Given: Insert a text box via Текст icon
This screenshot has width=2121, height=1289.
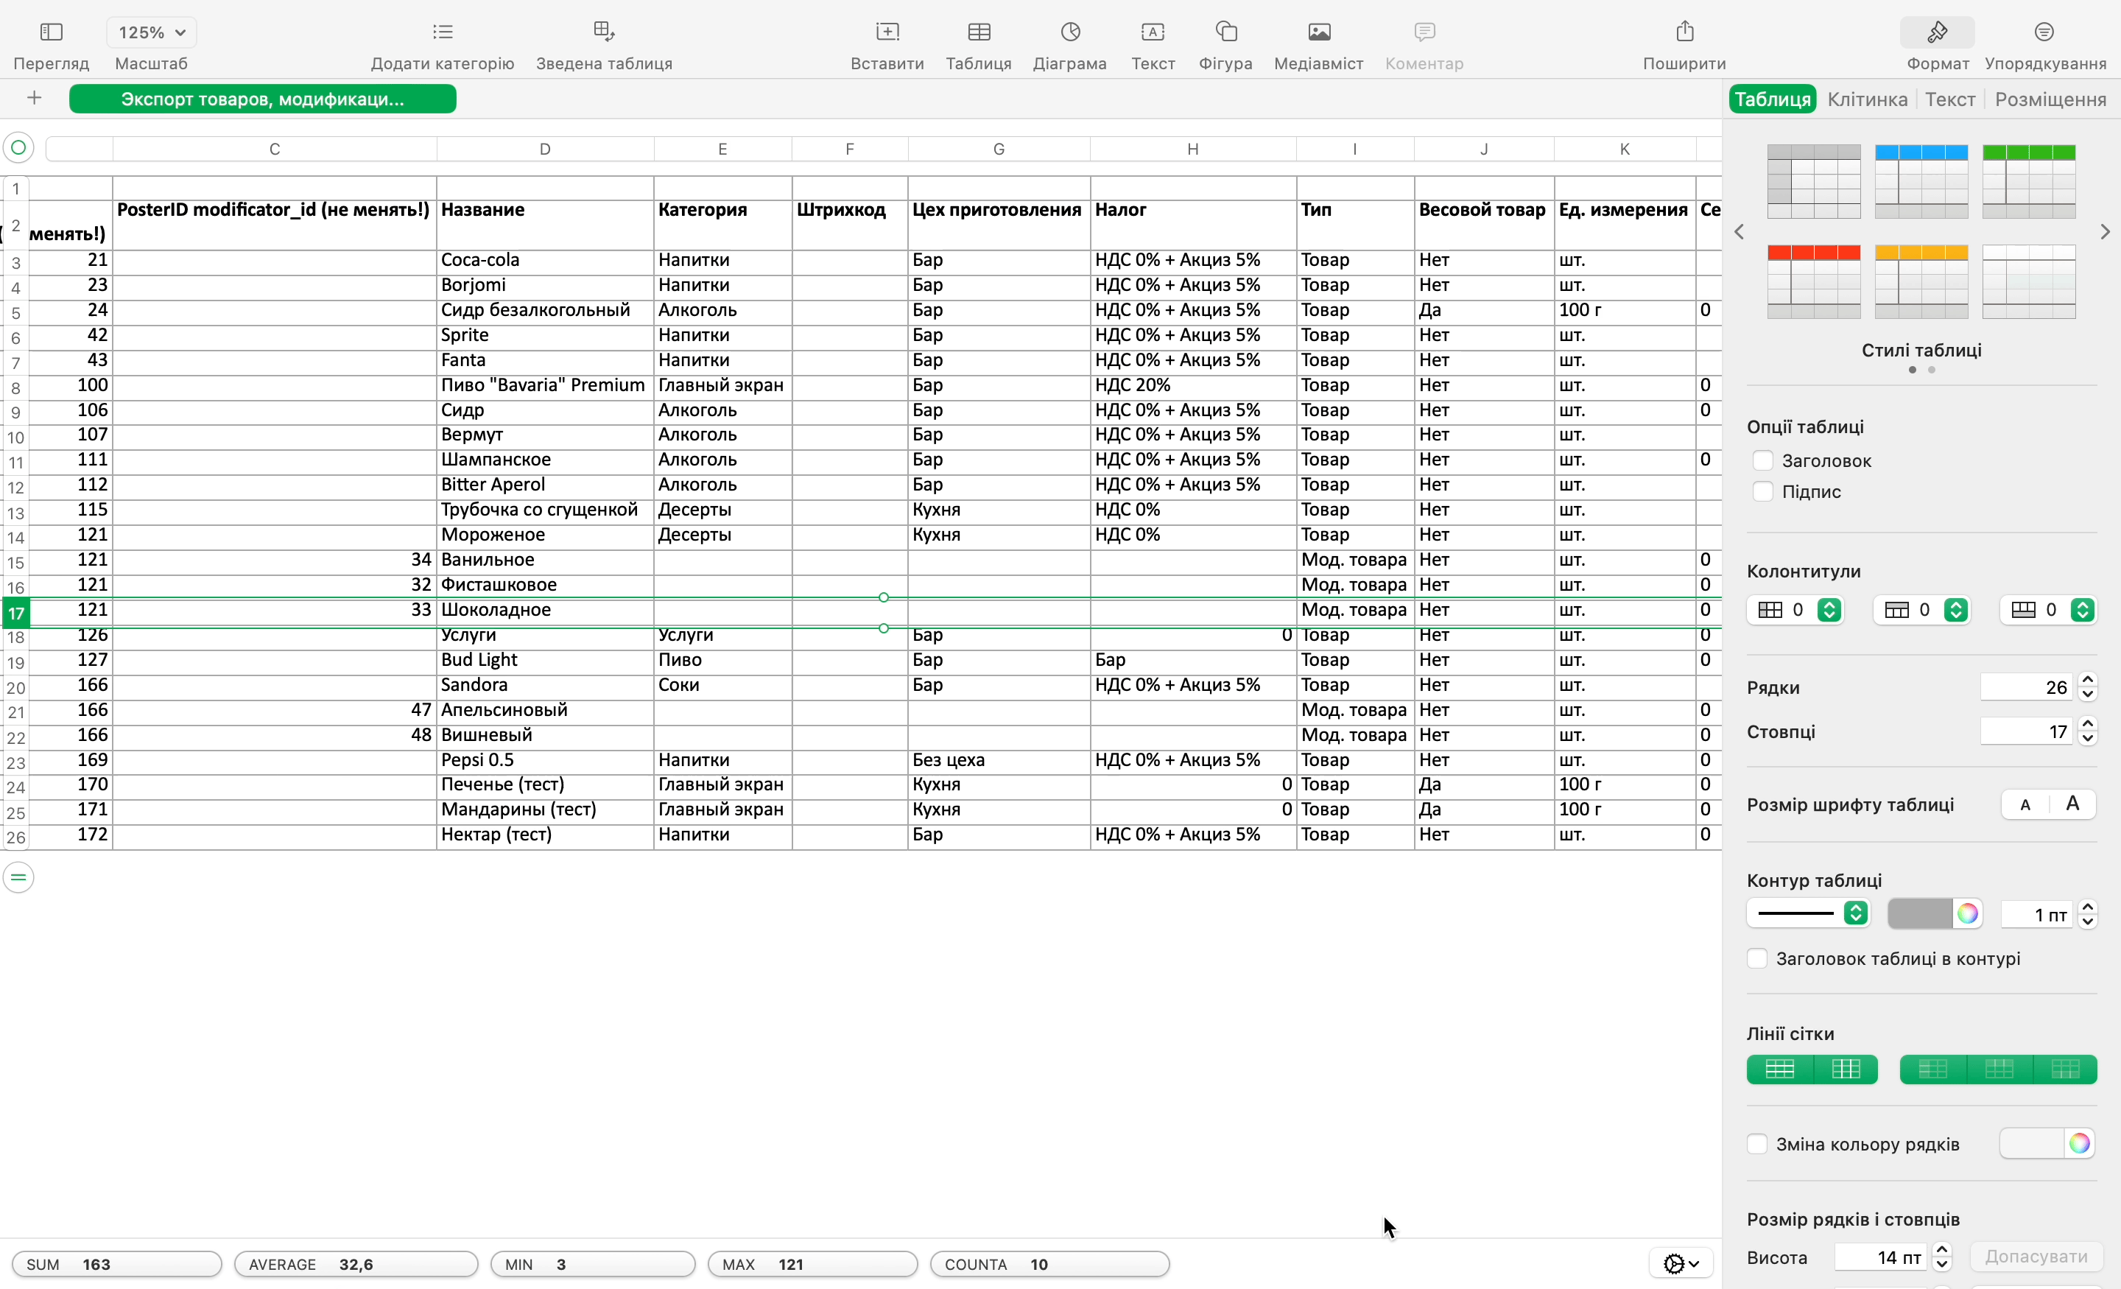Looking at the screenshot, I should click(1153, 32).
